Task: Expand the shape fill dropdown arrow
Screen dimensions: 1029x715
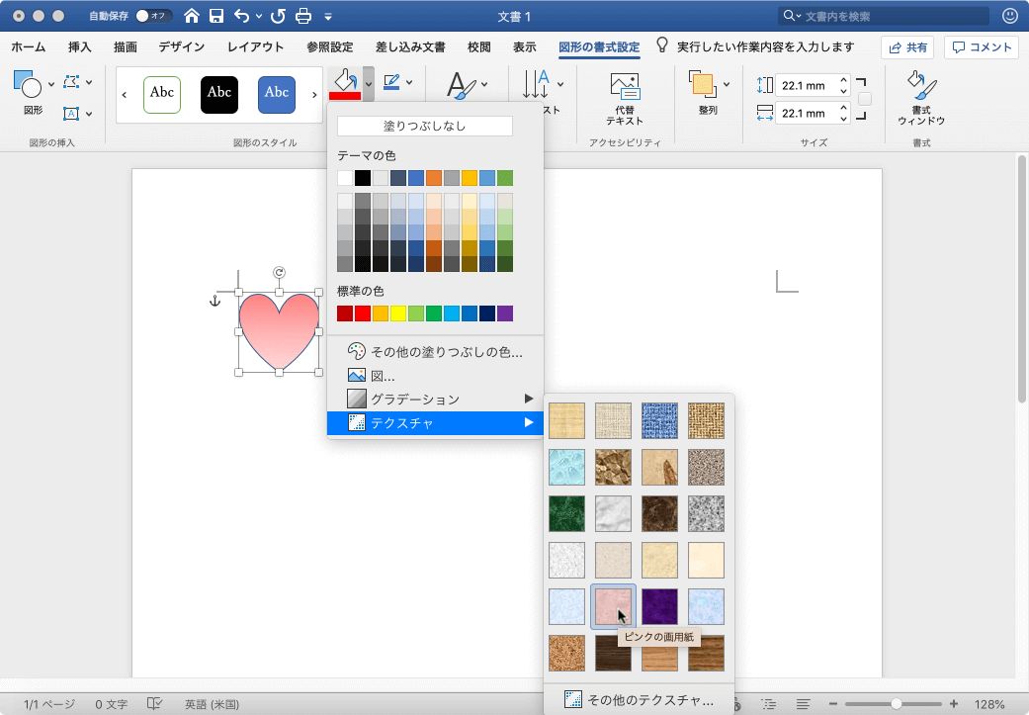Action: pos(369,84)
